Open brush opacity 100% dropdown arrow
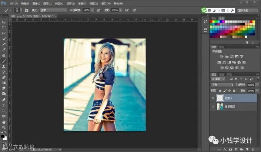261x152 pixels. pyautogui.click(x=93, y=10)
